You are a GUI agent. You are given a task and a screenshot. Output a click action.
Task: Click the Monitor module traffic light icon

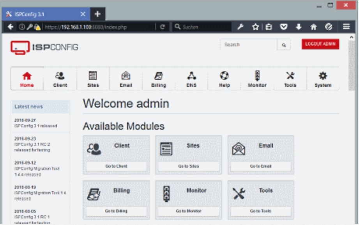click(x=166, y=194)
